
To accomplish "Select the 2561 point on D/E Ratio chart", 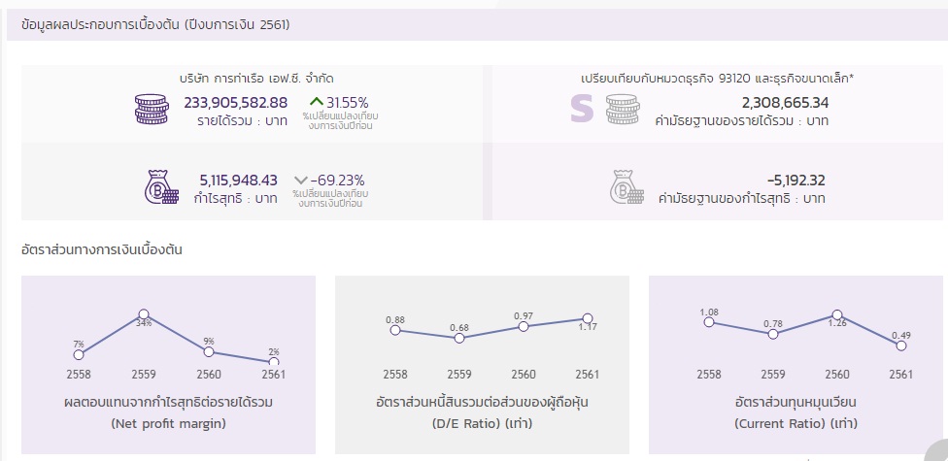I will tap(587, 318).
